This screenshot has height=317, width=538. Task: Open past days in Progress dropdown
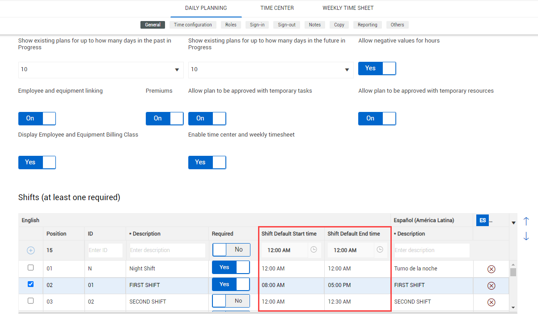pos(101,70)
